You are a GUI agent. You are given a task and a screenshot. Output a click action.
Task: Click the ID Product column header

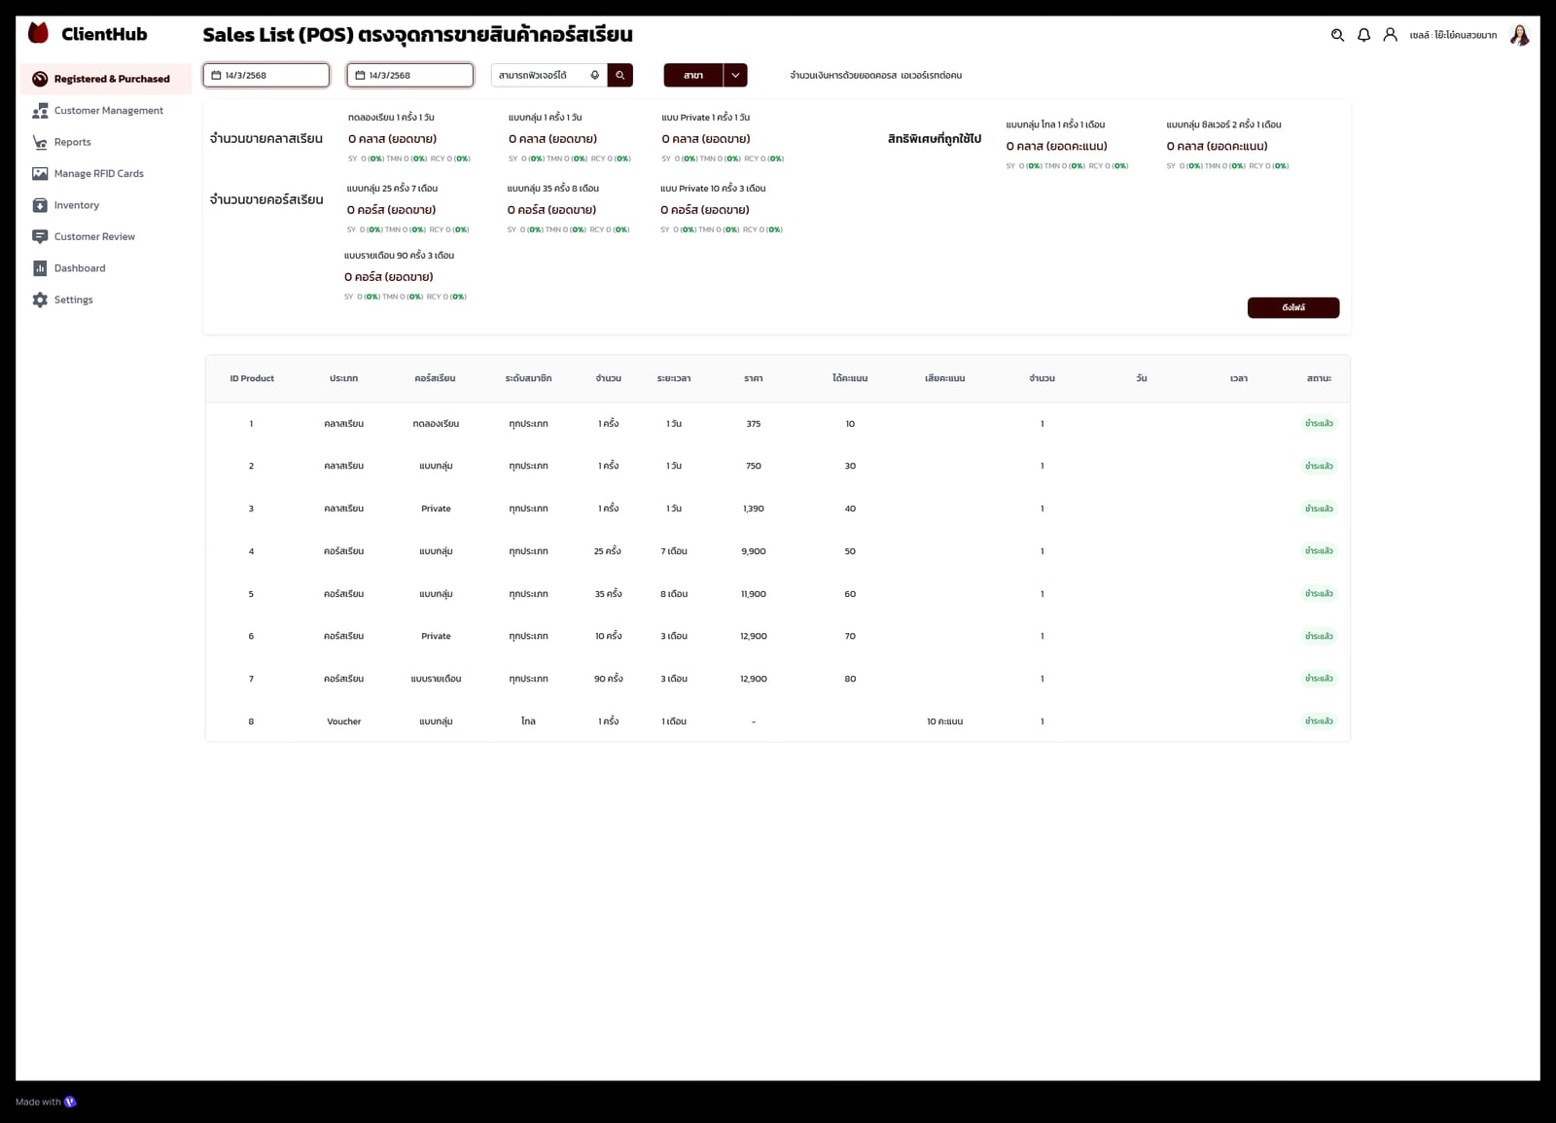252,378
